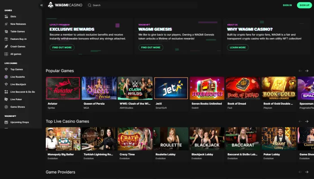The image size is (314, 179).
Task: Click the Crash Games rocket icon
Action: pos(6,47)
